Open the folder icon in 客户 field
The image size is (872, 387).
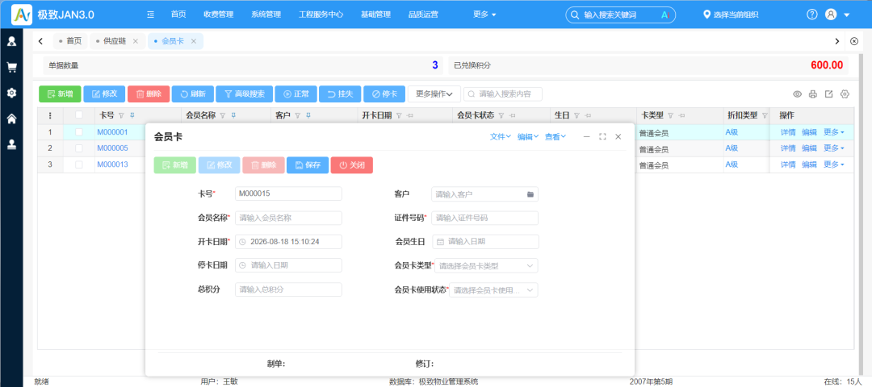pos(530,194)
